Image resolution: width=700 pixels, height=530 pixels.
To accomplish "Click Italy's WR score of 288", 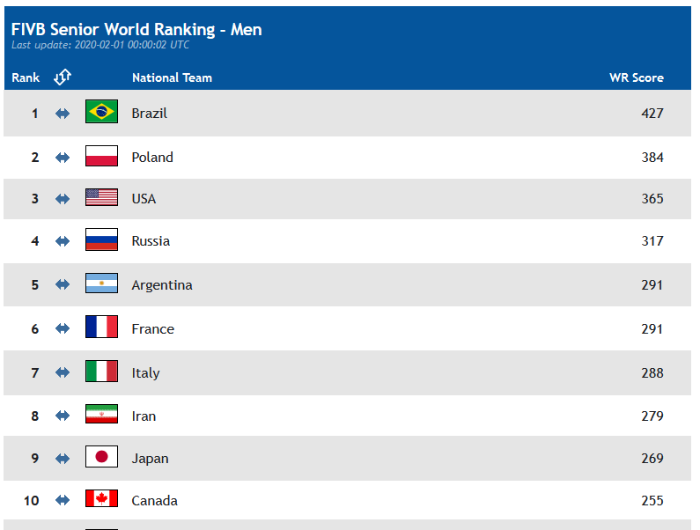I will point(652,372).
